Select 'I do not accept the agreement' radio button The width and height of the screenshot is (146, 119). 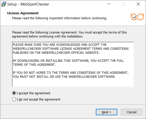tap(14, 99)
